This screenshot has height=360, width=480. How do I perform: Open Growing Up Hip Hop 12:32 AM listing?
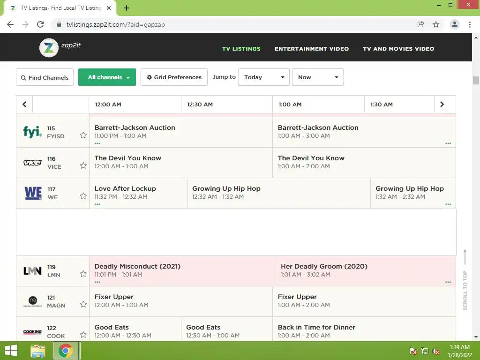pyautogui.click(x=279, y=193)
